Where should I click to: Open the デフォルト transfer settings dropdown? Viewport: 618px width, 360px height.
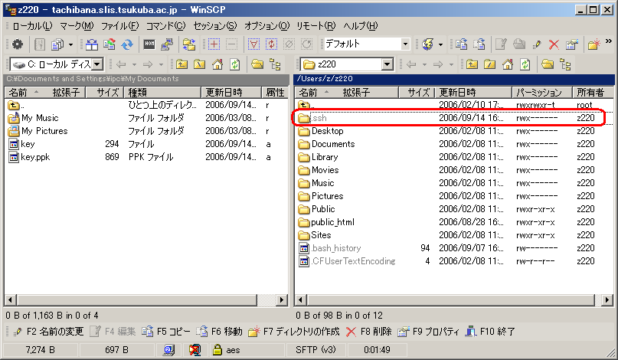pos(405,44)
